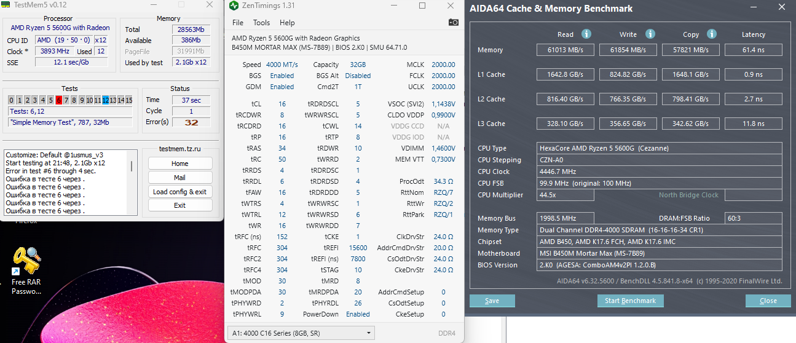This screenshot has width=796, height=343.
Task: Click the ProcOdt value 34.3 Ω
Action: tap(443, 181)
